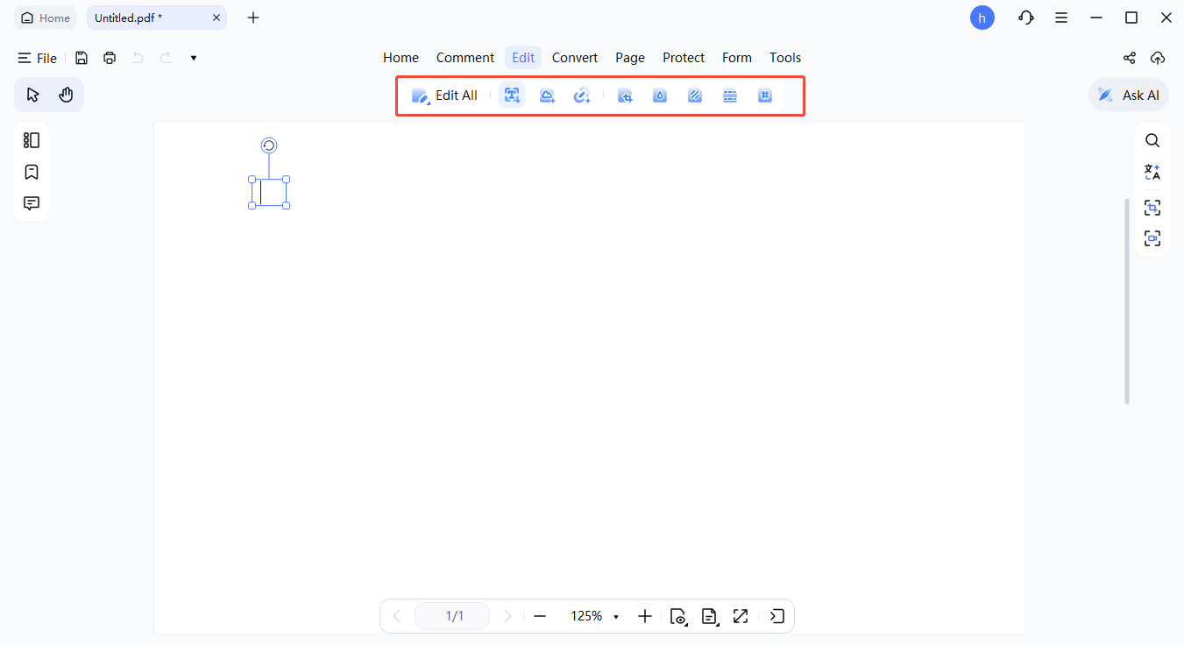Viewport: 1184px width, 645px height.
Task: Show the page thumbnails panel
Action: pos(31,140)
